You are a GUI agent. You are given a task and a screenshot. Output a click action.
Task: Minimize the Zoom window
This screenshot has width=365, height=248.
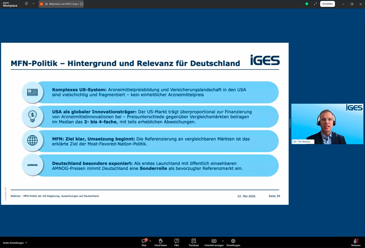coord(343,4)
